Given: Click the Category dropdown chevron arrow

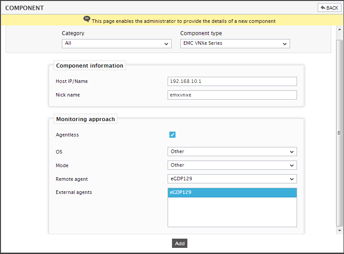Looking at the screenshot, I should point(166,44).
